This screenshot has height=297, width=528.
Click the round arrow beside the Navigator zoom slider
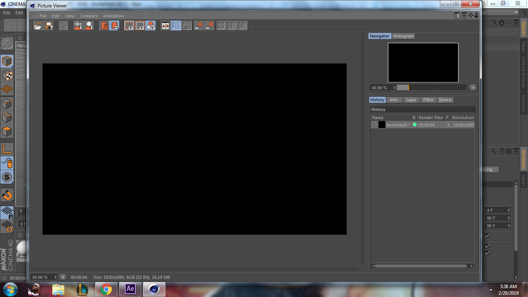coord(473,87)
